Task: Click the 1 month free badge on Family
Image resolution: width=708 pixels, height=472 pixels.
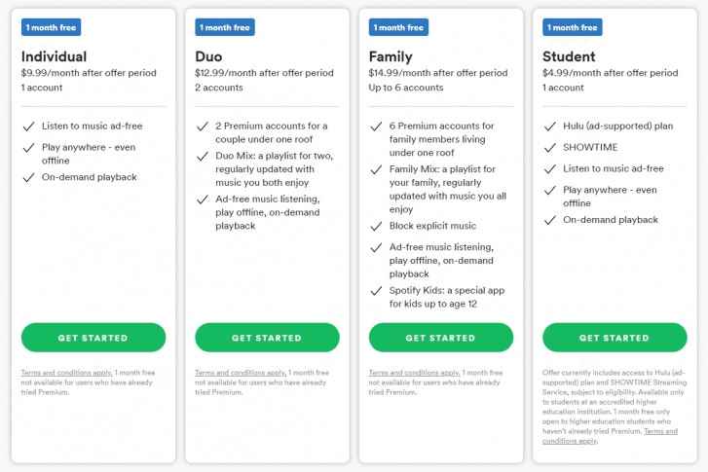Action: (397, 27)
